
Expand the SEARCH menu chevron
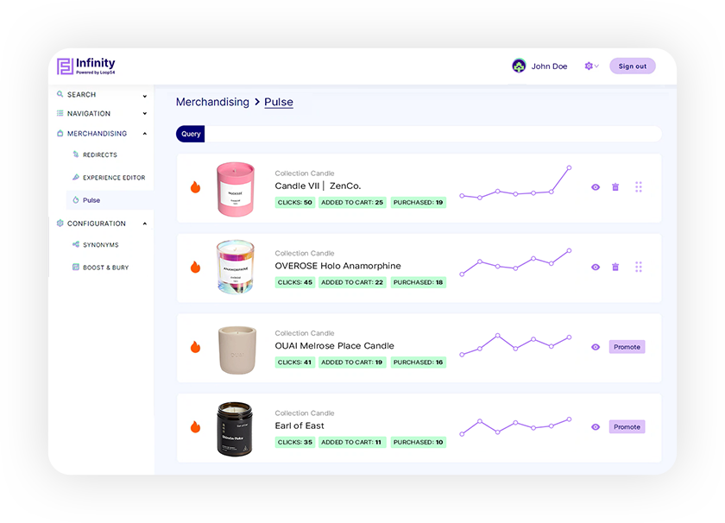(145, 96)
